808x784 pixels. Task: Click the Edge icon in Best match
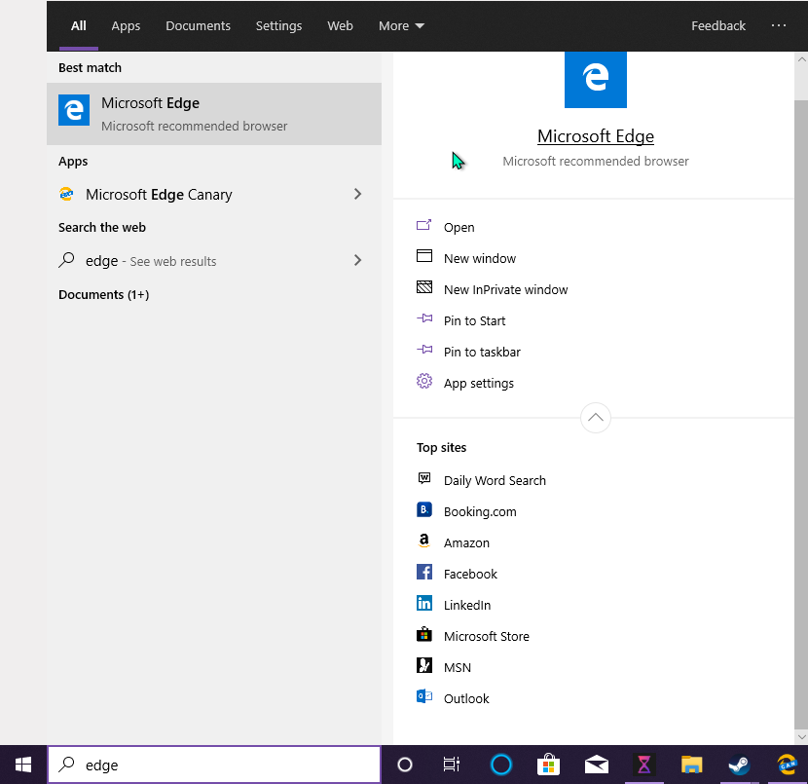pyautogui.click(x=74, y=110)
